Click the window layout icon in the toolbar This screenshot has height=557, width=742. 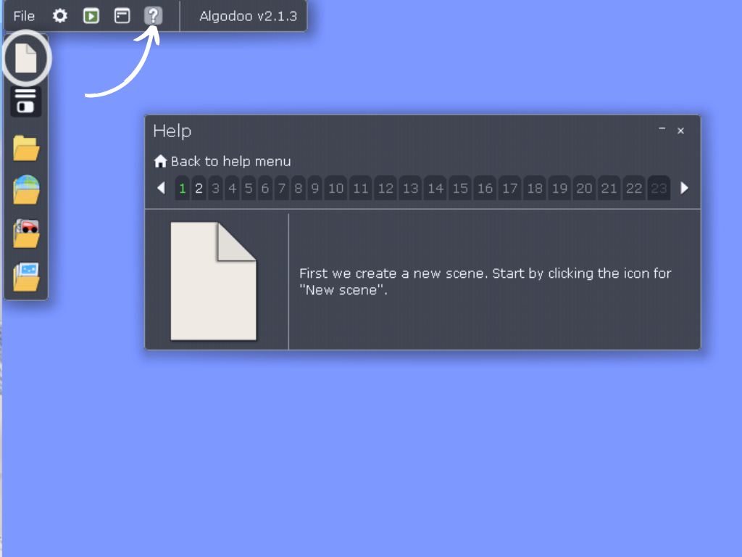pos(121,15)
